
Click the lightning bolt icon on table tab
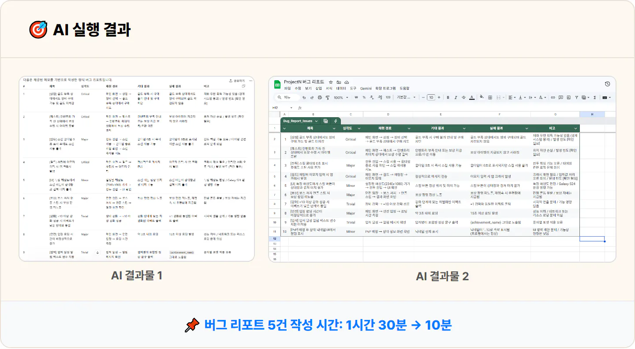click(336, 121)
